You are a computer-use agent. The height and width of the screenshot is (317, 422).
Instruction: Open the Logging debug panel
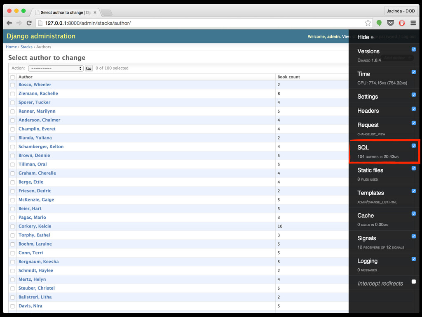point(367,261)
